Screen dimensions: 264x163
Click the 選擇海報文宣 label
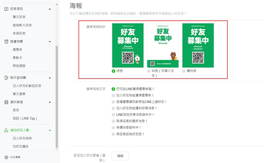click(96, 89)
